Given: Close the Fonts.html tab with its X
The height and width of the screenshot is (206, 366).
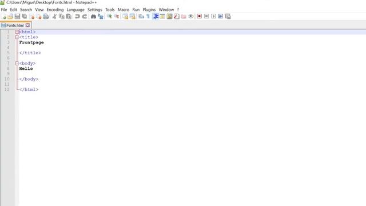Looking at the screenshot, I should (x=27, y=25).
